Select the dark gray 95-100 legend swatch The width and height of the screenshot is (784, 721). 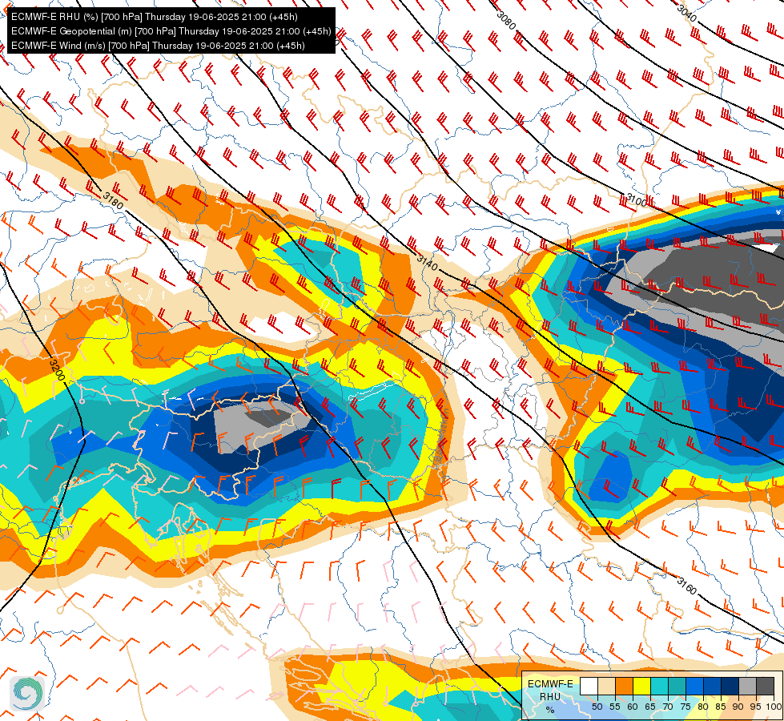click(x=766, y=686)
